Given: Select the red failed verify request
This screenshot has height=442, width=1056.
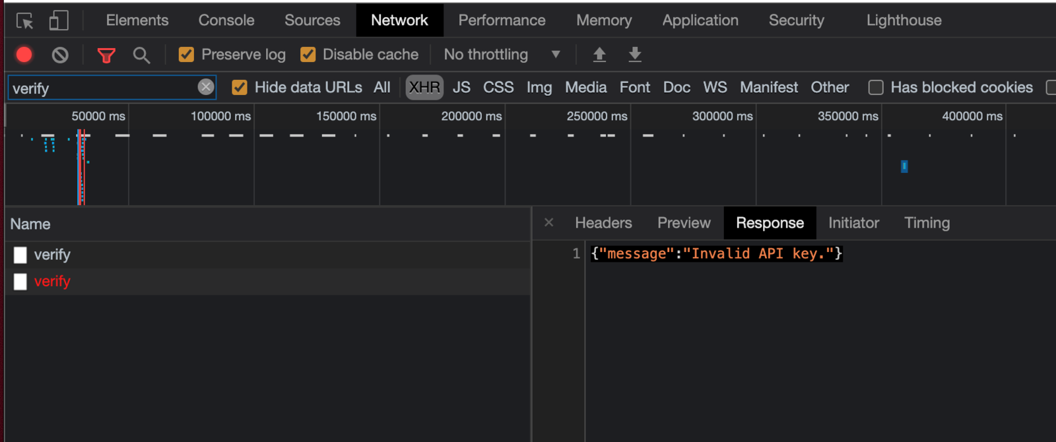Looking at the screenshot, I should (268, 281).
